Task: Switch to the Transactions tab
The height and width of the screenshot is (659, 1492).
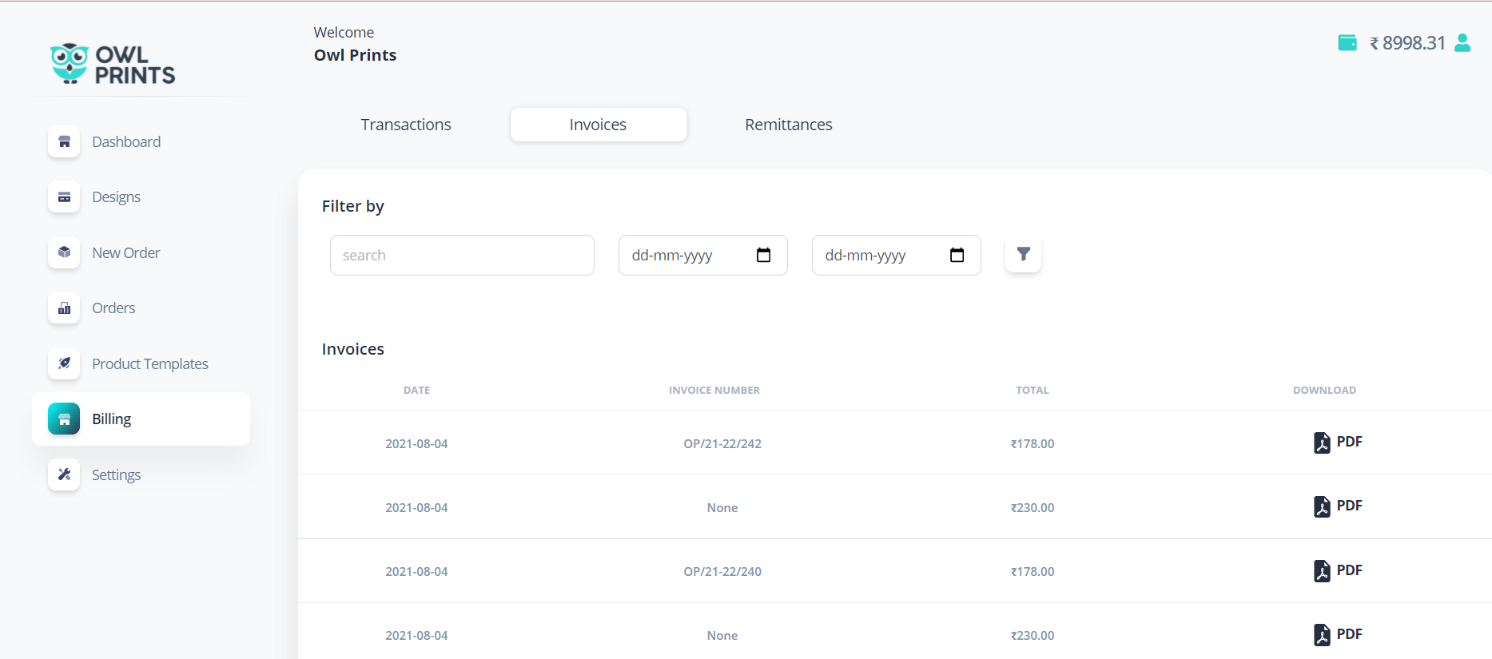Action: coord(406,125)
